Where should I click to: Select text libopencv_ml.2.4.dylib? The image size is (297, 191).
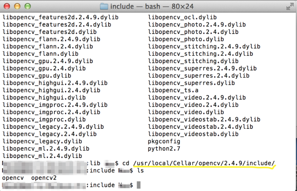click(x=42, y=156)
